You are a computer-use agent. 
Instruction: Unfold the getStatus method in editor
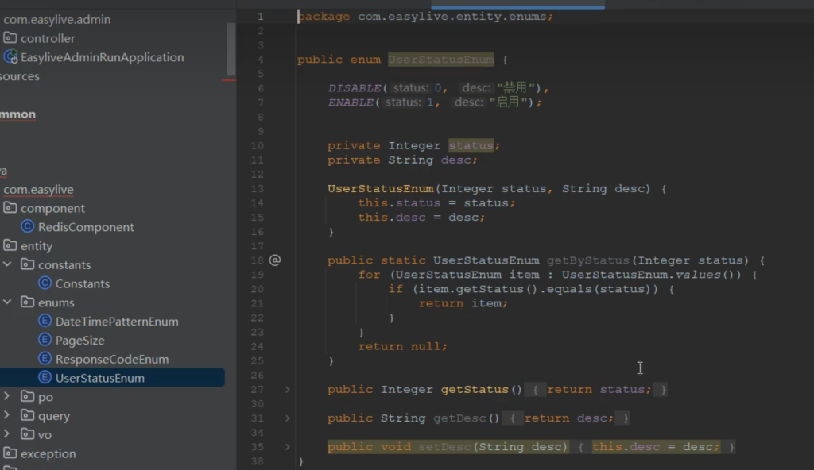(x=288, y=390)
